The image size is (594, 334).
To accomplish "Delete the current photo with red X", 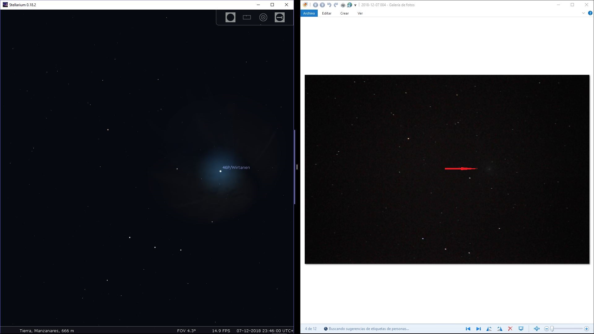I will click(510, 329).
